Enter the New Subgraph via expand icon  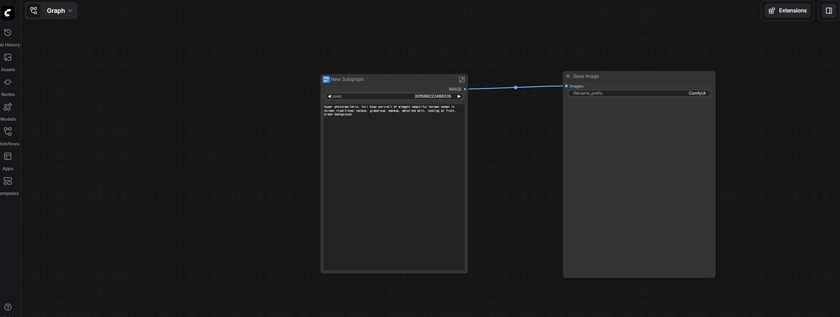(462, 79)
